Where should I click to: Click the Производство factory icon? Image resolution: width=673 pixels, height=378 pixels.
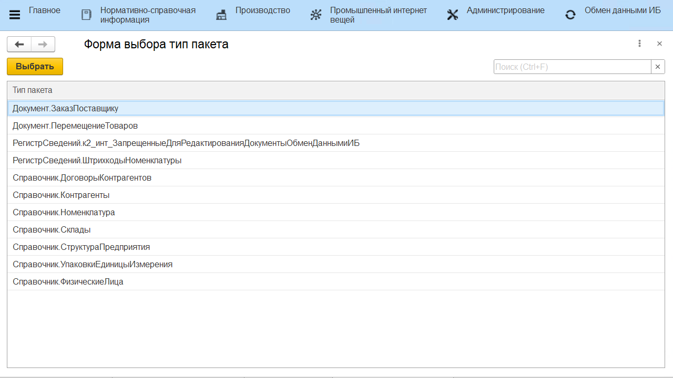221,15
